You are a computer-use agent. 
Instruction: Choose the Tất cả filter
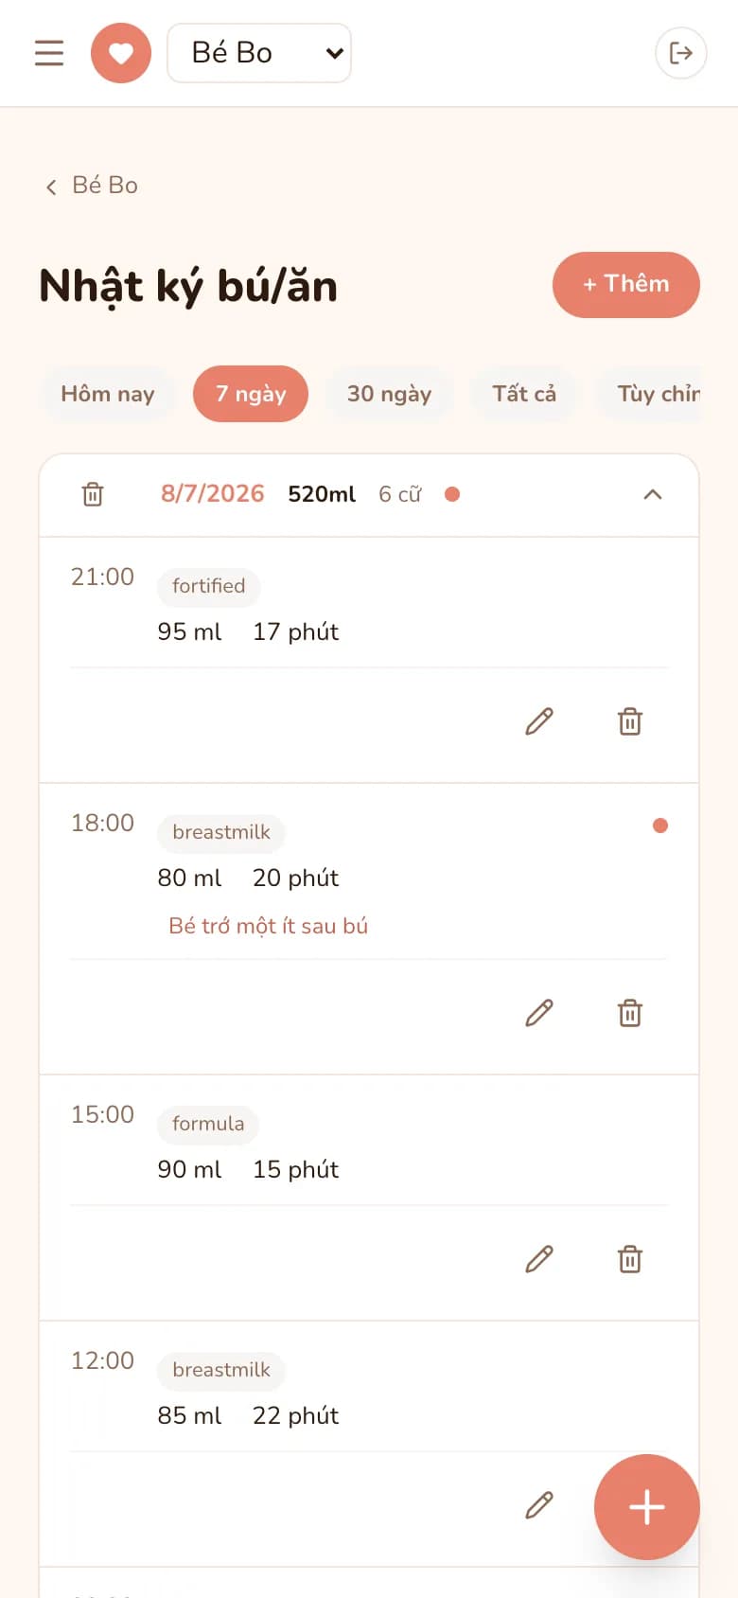coord(524,394)
